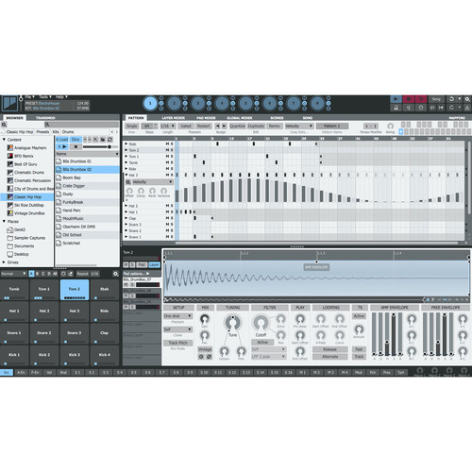The width and height of the screenshot is (472, 472).
Task: Click Velocity lane gear icon under Hat 3
Action: pyautogui.click(x=128, y=182)
